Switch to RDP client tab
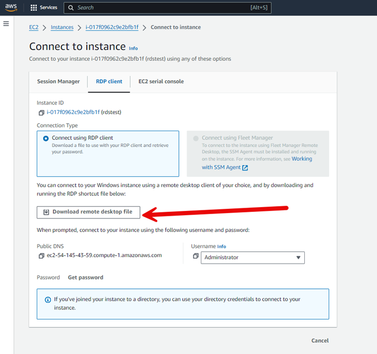 tap(109, 81)
